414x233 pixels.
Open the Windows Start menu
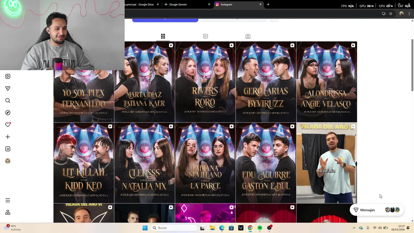(x=145, y=228)
